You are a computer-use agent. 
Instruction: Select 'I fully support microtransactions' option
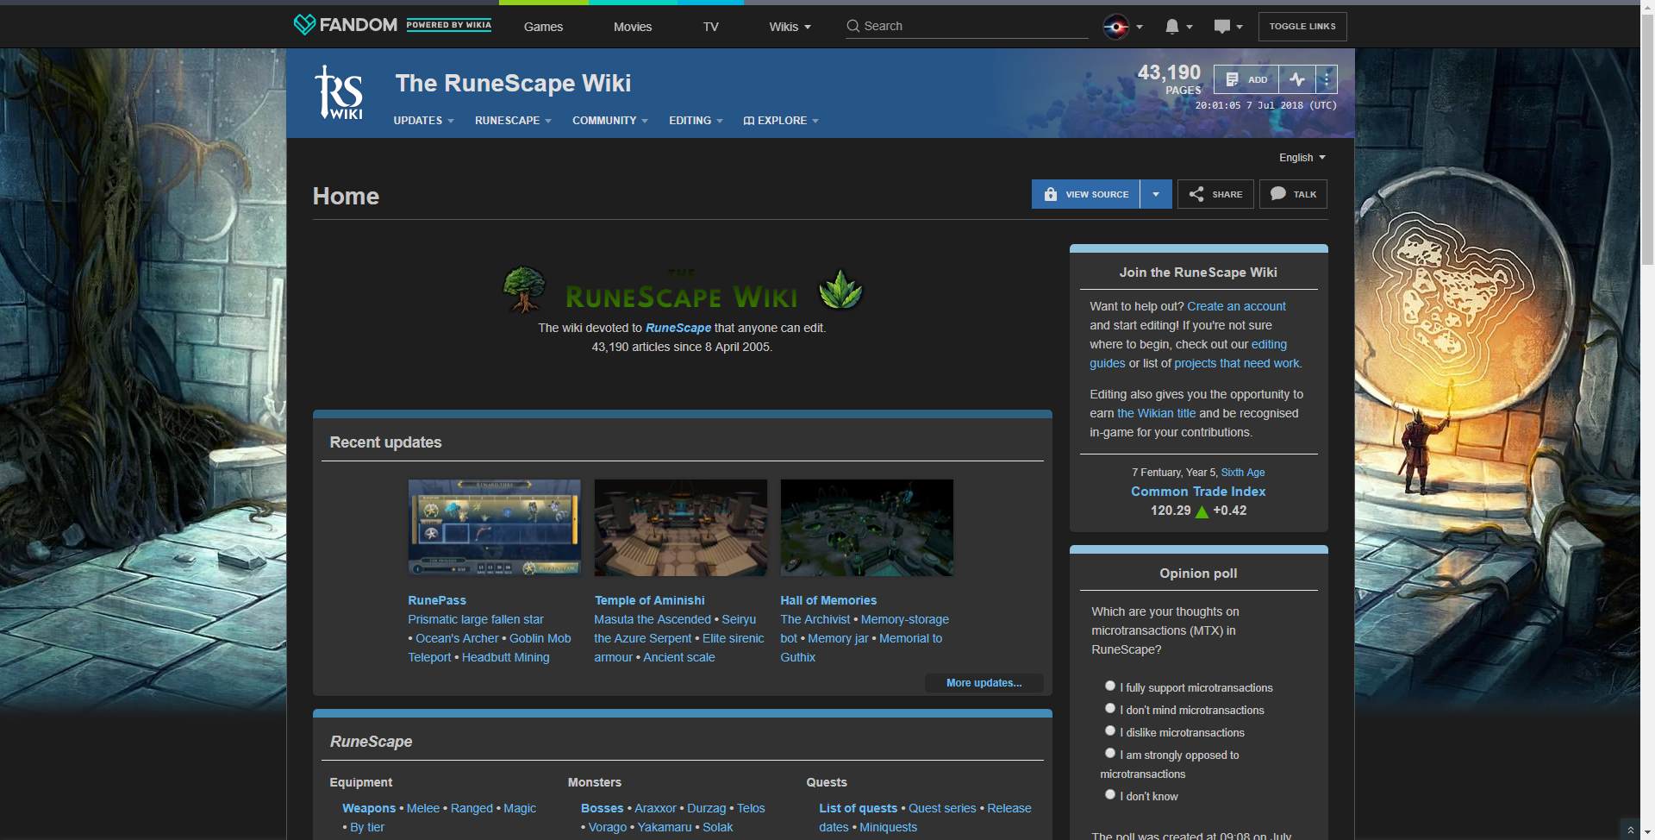click(x=1110, y=686)
